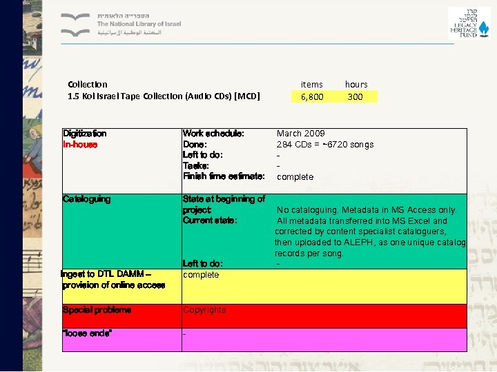Select 'Finish time estimate:' label
Image resolution: width=497 pixels, height=372 pixels.
[x=224, y=176]
